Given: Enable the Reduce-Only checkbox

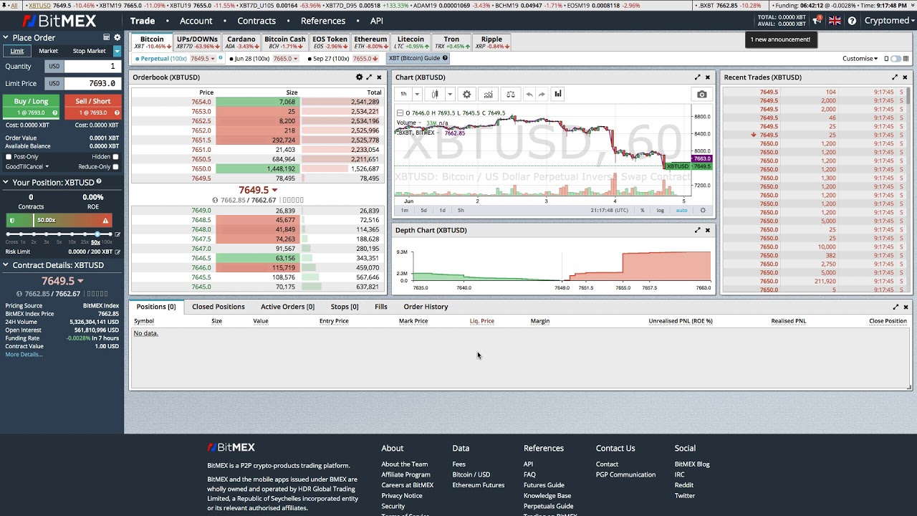Looking at the screenshot, I should [115, 167].
